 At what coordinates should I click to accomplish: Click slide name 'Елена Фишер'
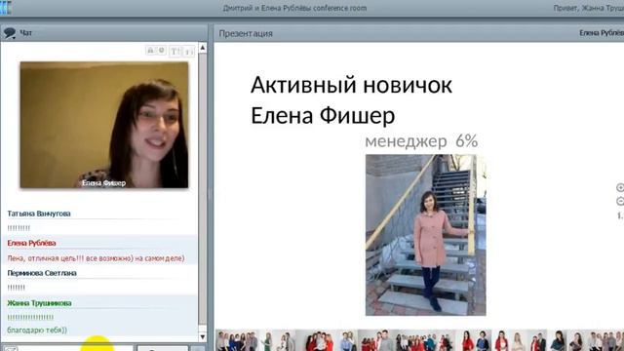click(323, 116)
